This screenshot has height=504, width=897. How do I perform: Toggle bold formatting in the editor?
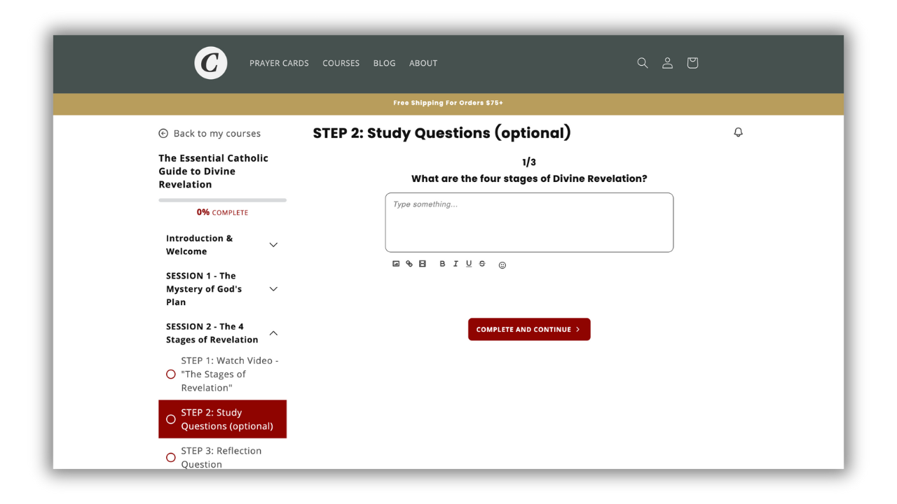[442, 264]
